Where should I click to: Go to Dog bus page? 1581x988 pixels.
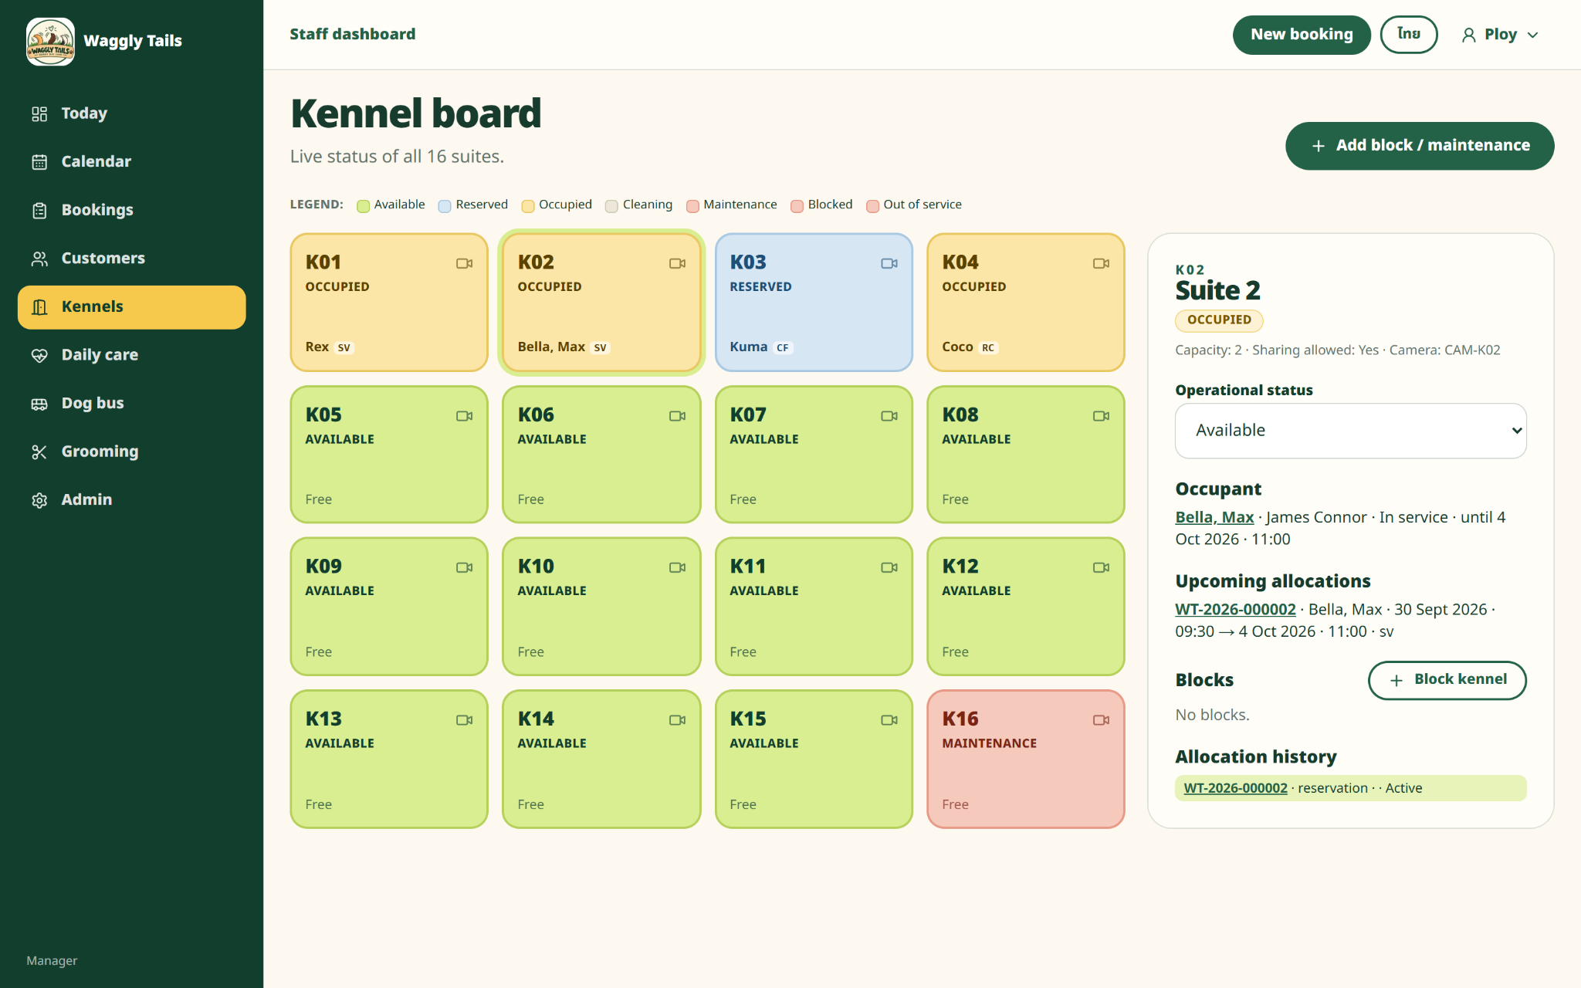[131, 404]
